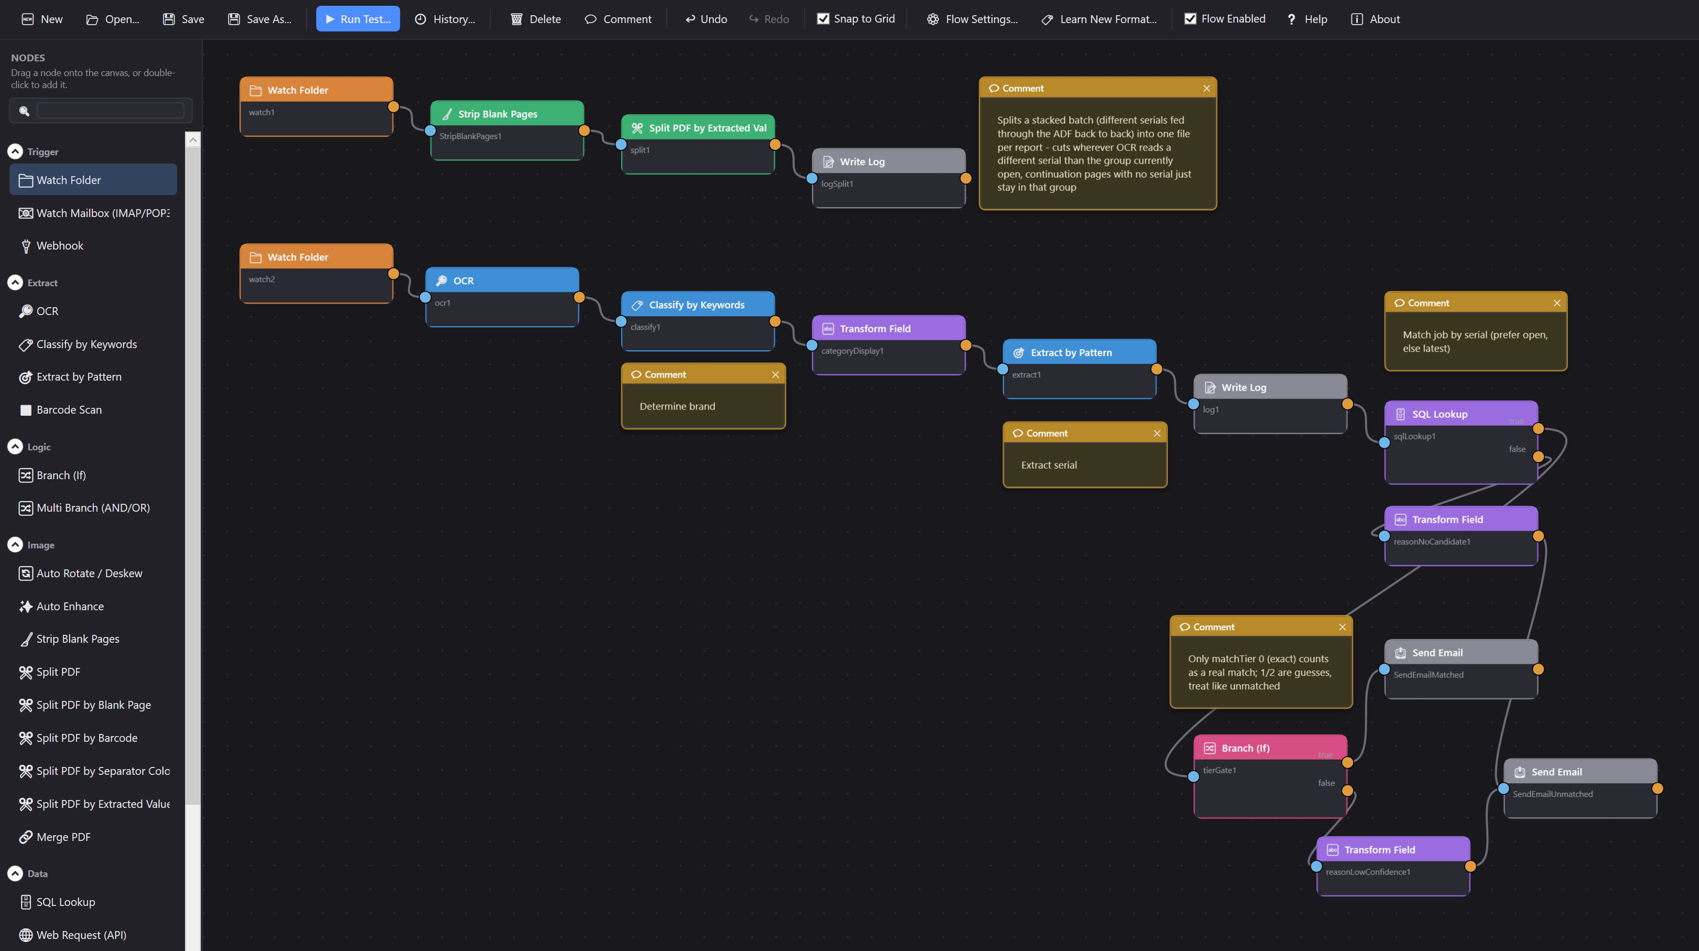This screenshot has height=951, width=1699.
Task: Collapse the Trigger section
Action: tap(15, 152)
